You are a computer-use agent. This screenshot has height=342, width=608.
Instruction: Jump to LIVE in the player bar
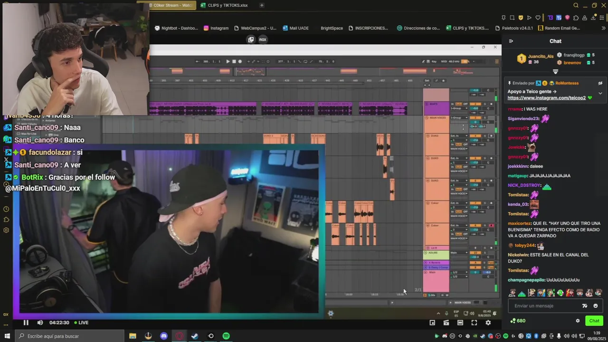[81, 323]
